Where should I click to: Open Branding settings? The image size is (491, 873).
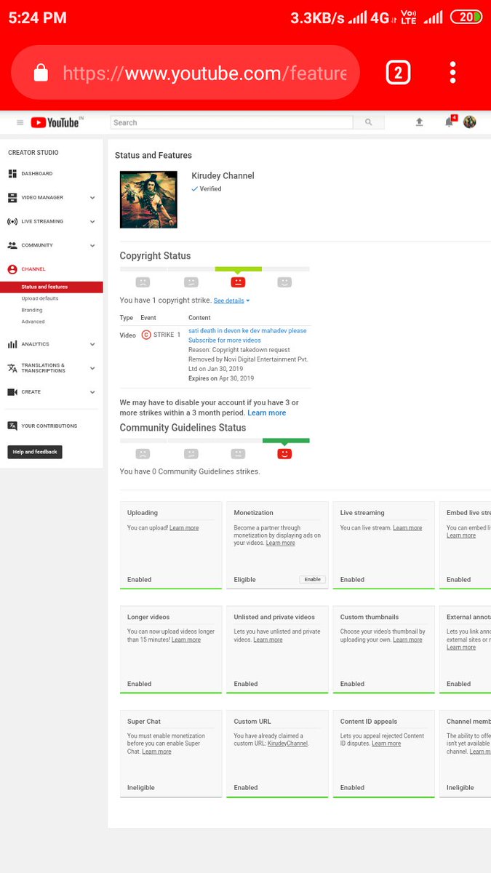tap(32, 310)
